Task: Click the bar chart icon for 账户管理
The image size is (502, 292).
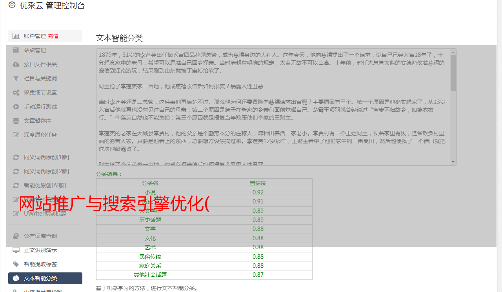Action: click(16, 36)
